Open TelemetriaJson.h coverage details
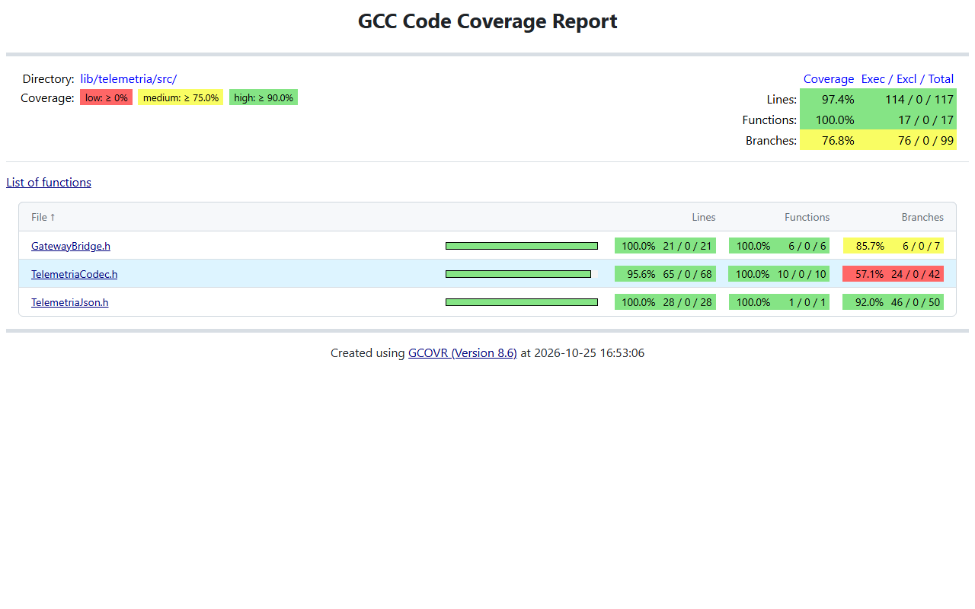The height and width of the screenshot is (609, 975). pos(69,302)
